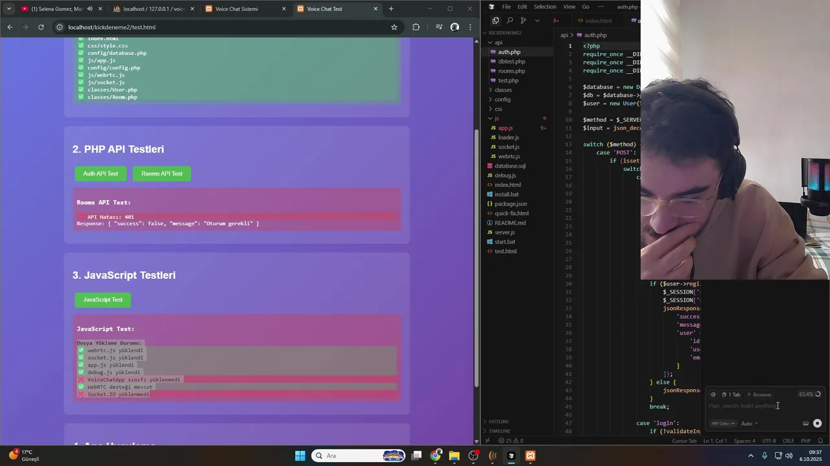This screenshot has width=830, height=466.
Task: Open the agent mode dropdown with infinity icon
Action: [724, 423]
